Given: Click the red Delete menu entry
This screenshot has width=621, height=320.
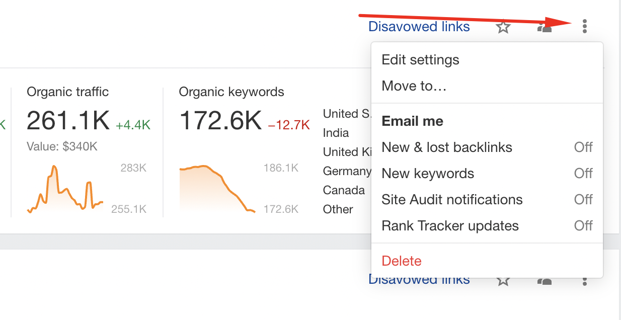Looking at the screenshot, I should coord(402,261).
